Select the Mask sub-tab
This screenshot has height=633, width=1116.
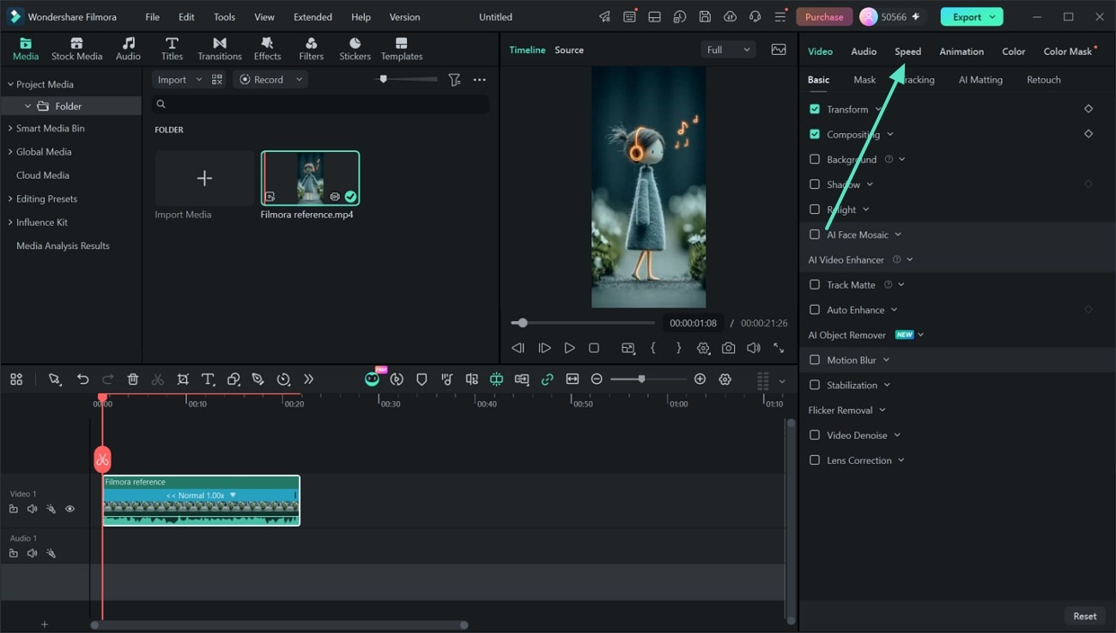click(x=864, y=80)
